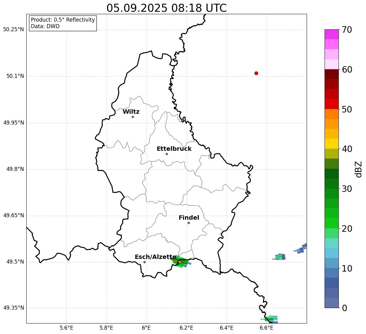
Task: Click the light blue colorbar band near 10
Action: point(331,263)
